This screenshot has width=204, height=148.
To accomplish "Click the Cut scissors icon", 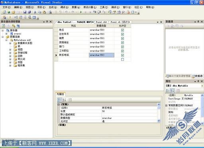I will 35,12.
